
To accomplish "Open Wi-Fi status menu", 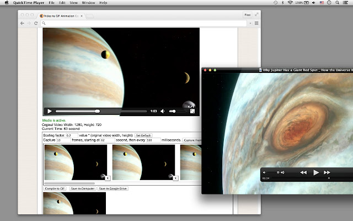I will 290,3.
